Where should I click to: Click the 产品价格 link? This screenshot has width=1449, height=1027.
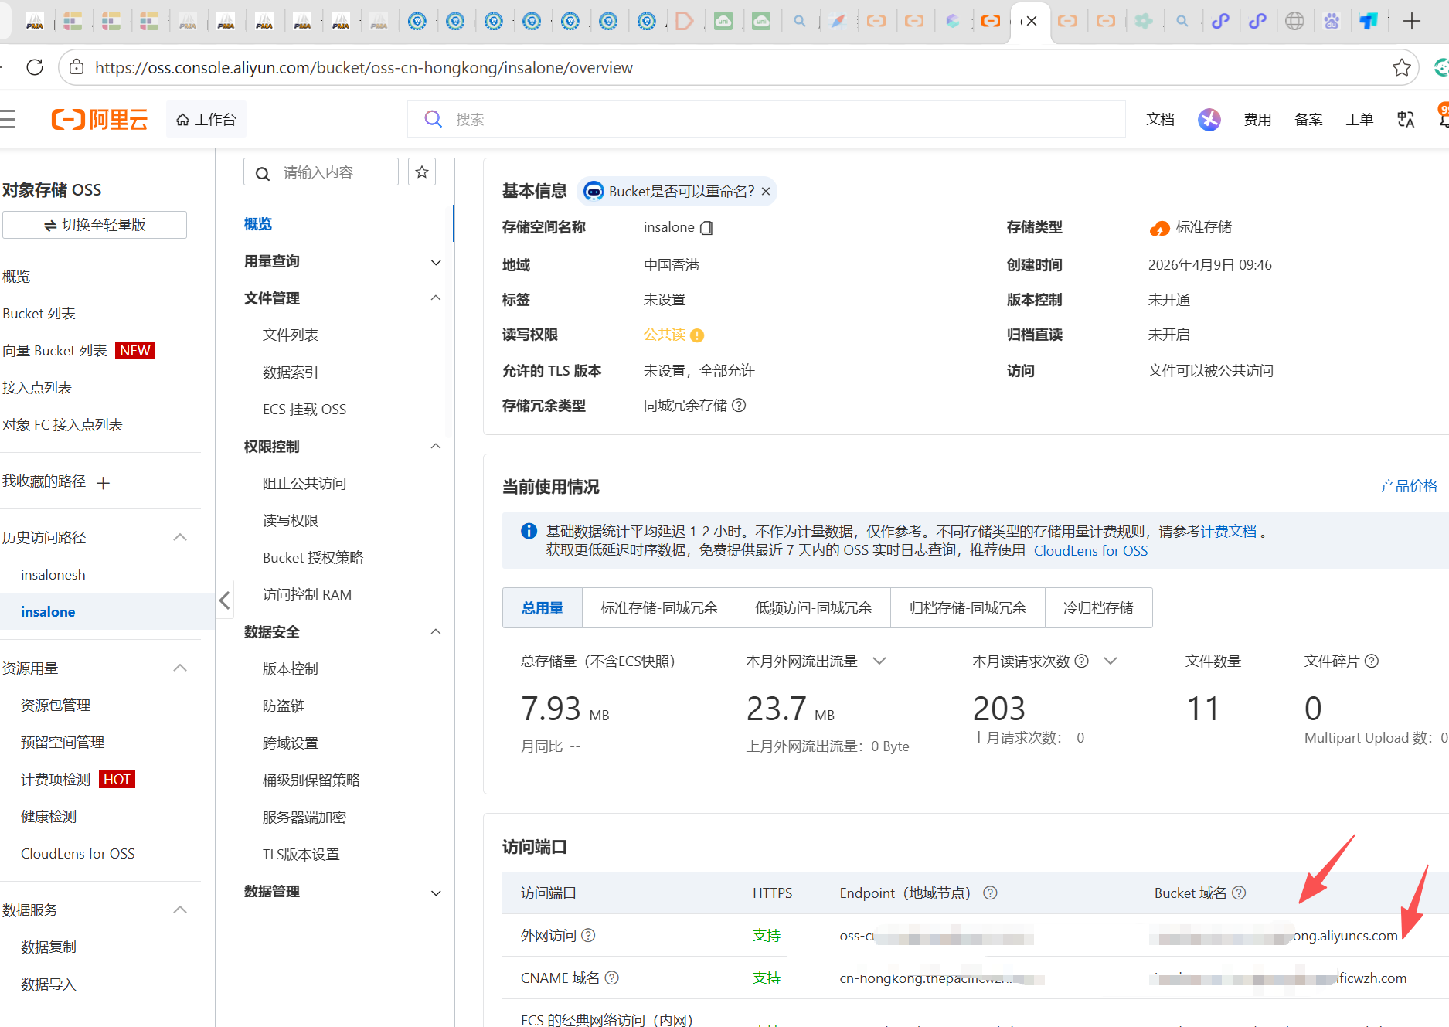click(1408, 486)
